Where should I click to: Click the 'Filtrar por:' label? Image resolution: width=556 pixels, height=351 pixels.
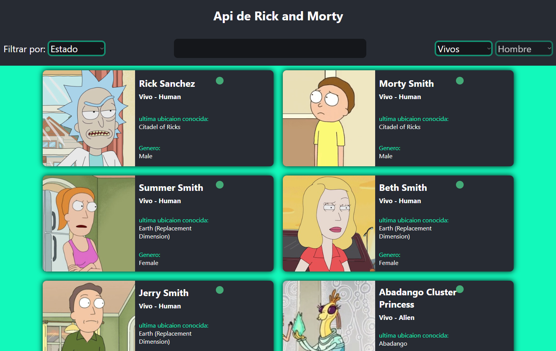click(x=24, y=49)
